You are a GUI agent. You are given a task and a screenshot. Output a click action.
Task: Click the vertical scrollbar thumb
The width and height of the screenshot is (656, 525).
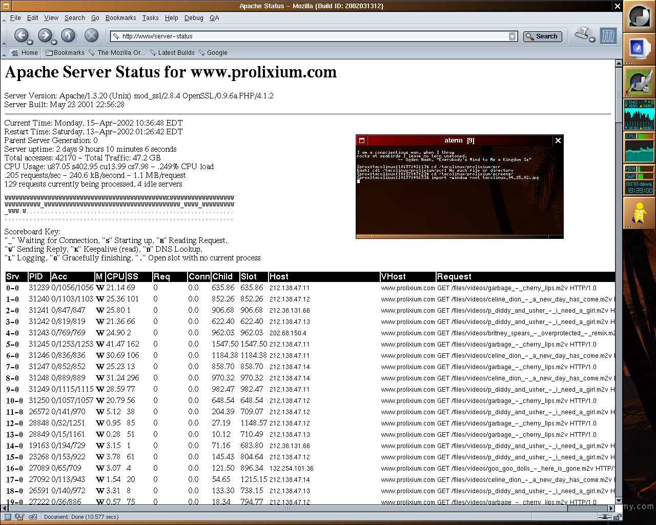click(619, 94)
